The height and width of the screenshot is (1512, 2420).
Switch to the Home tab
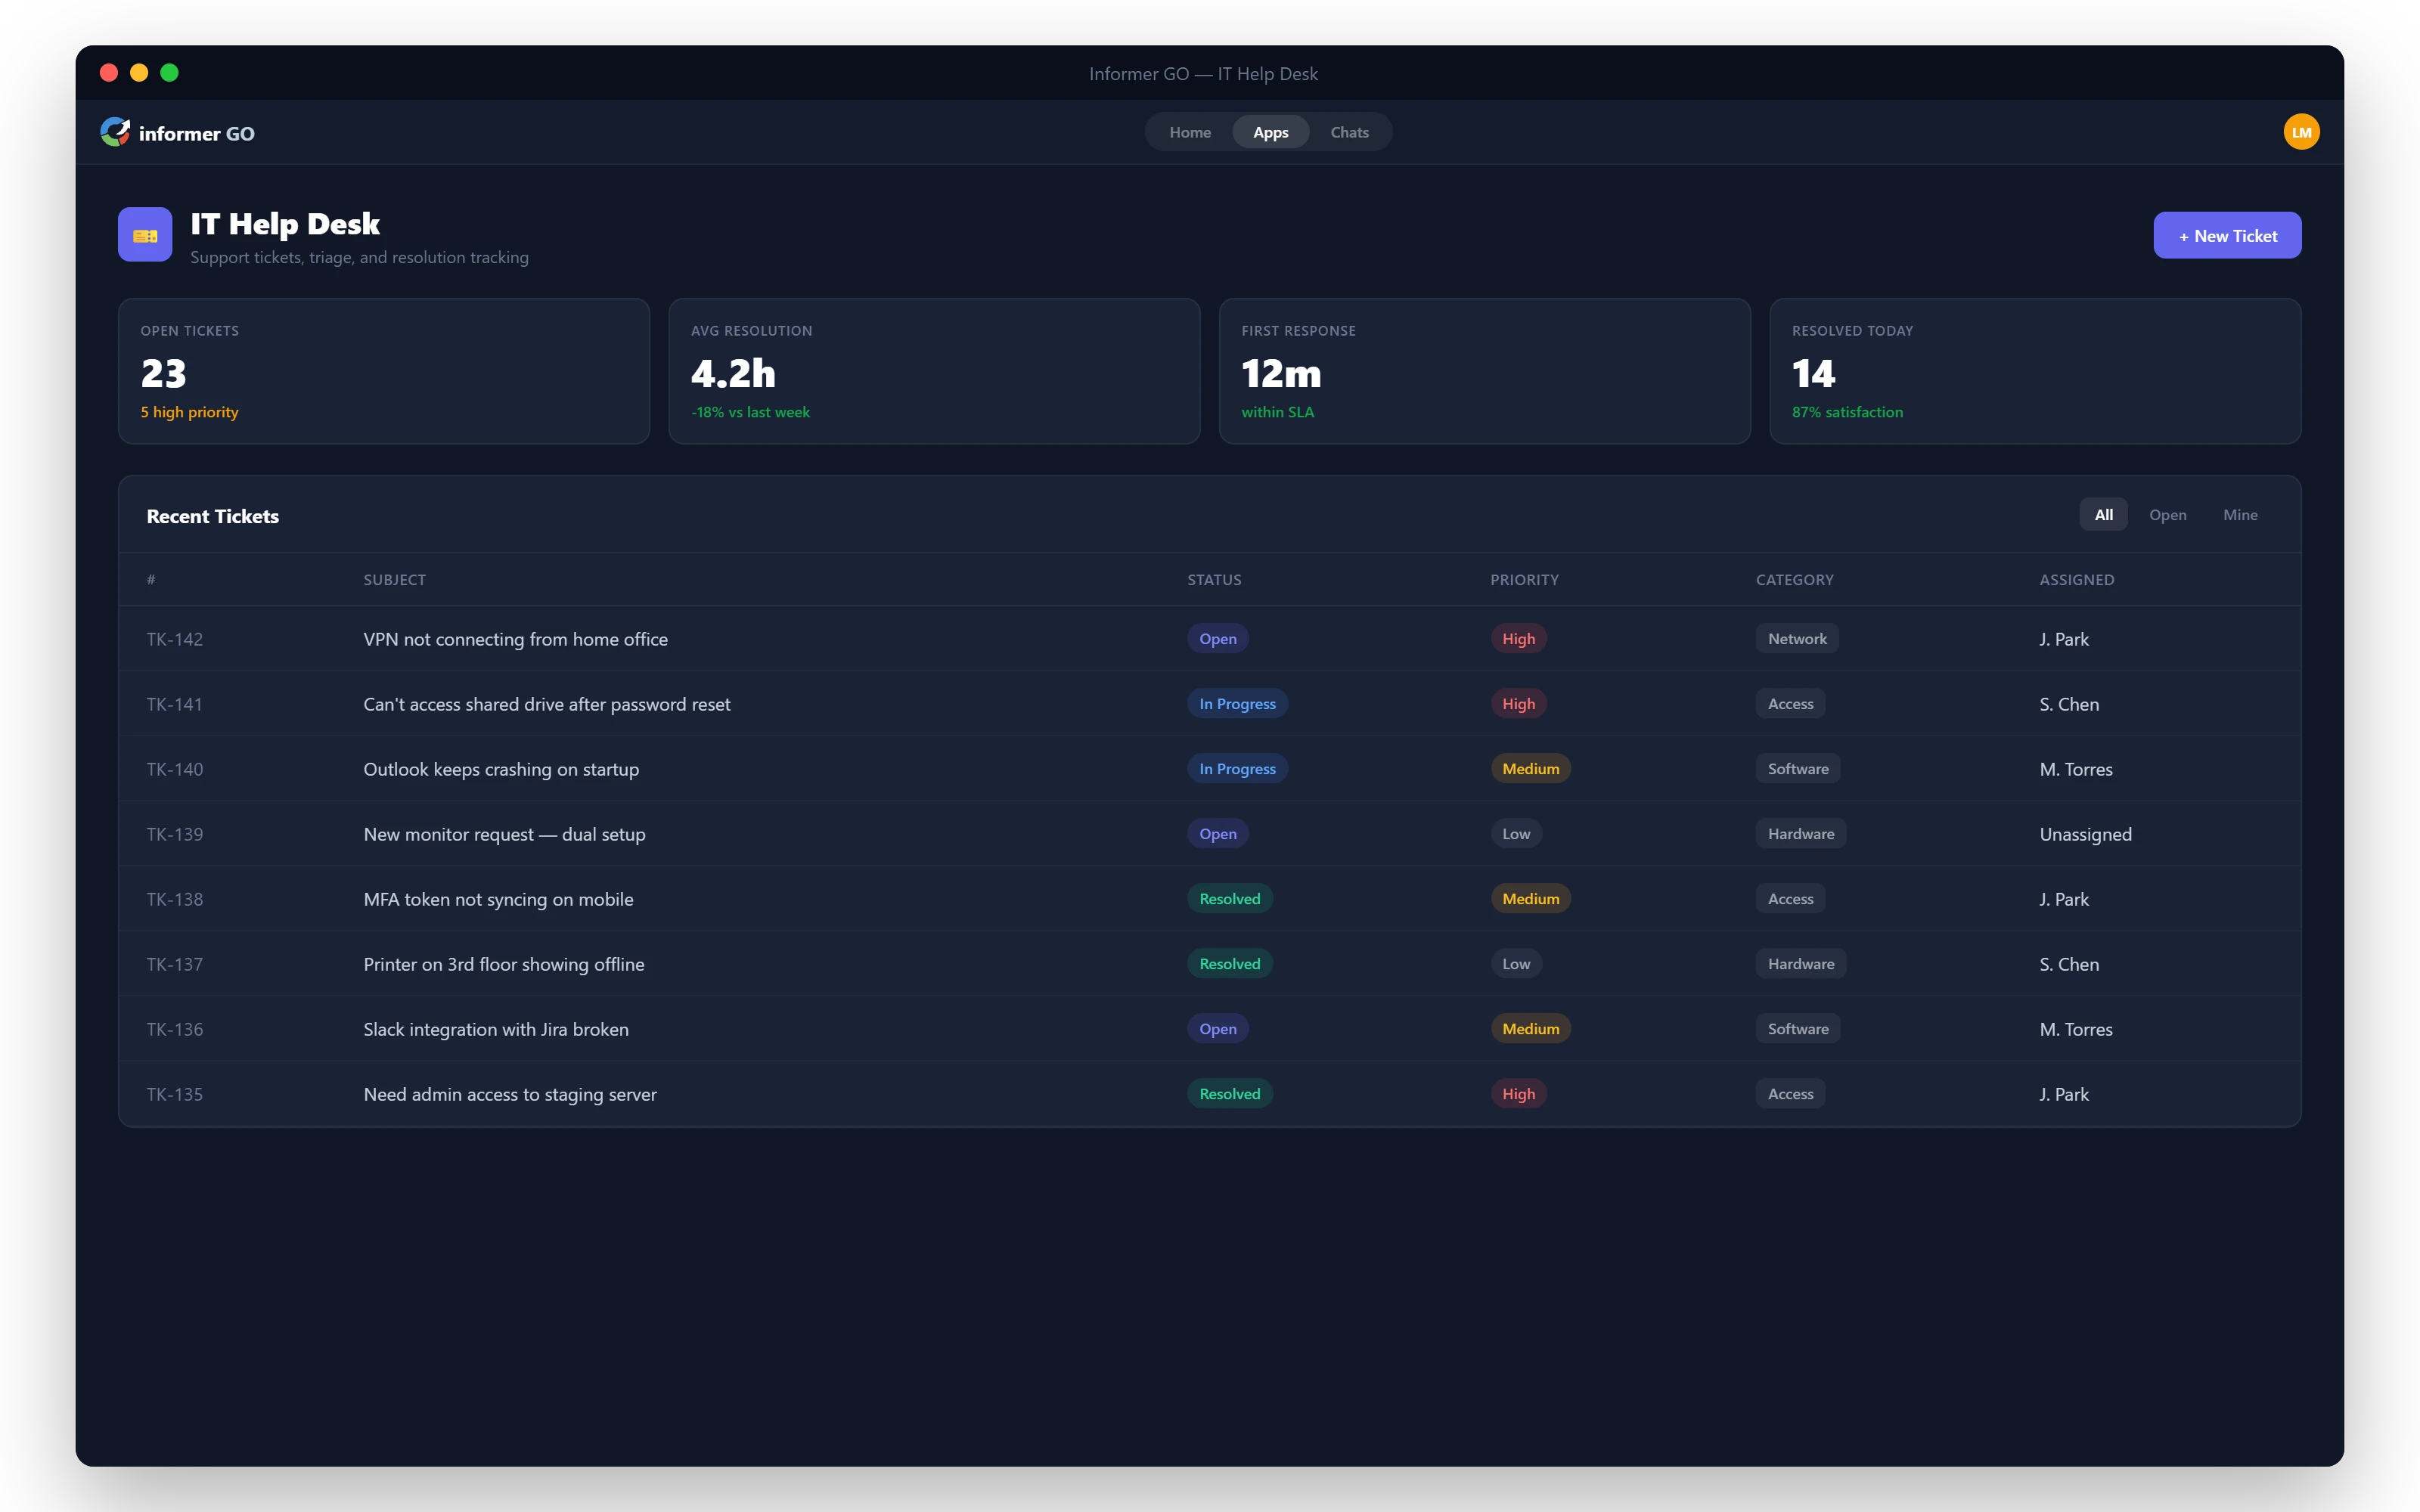(1189, 131)
